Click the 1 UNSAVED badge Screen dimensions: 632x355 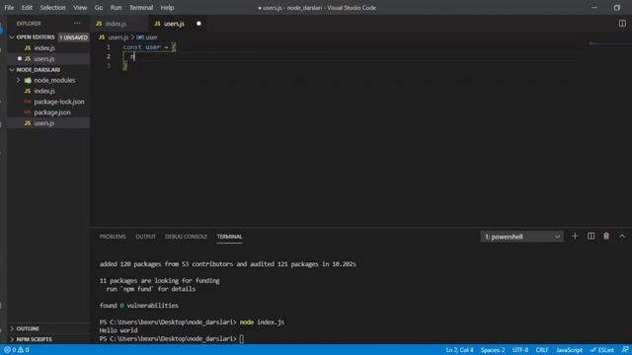coord(73,37)
